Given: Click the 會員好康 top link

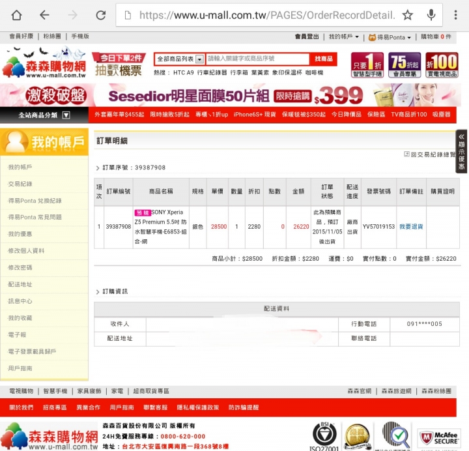Looking at the screenshot, I should coord(21,36).
